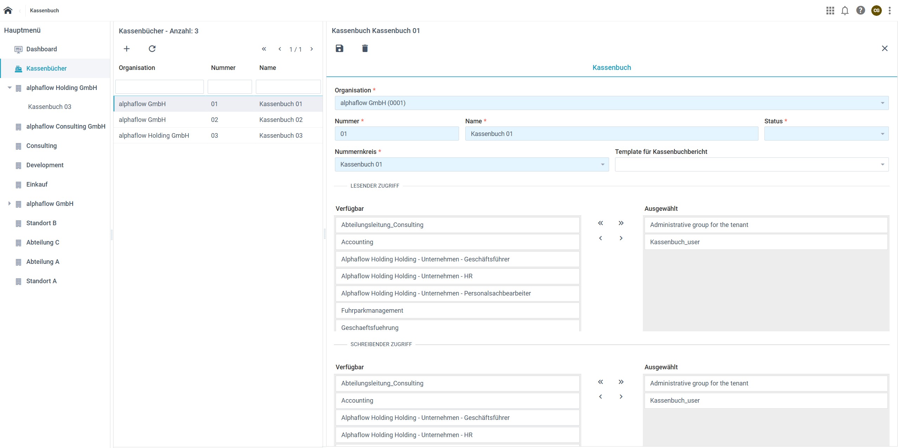Open the apps grid menu
Screen dimensions: 898x448
pos(830,11)
